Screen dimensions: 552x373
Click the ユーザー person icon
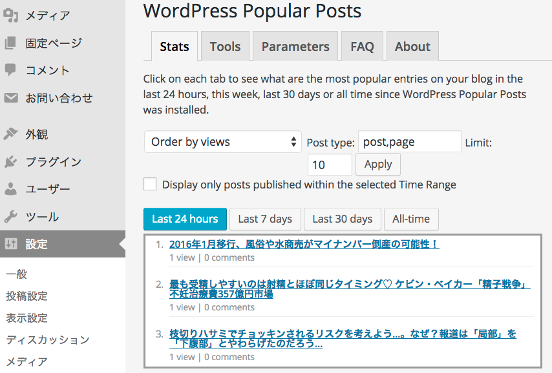10,189
